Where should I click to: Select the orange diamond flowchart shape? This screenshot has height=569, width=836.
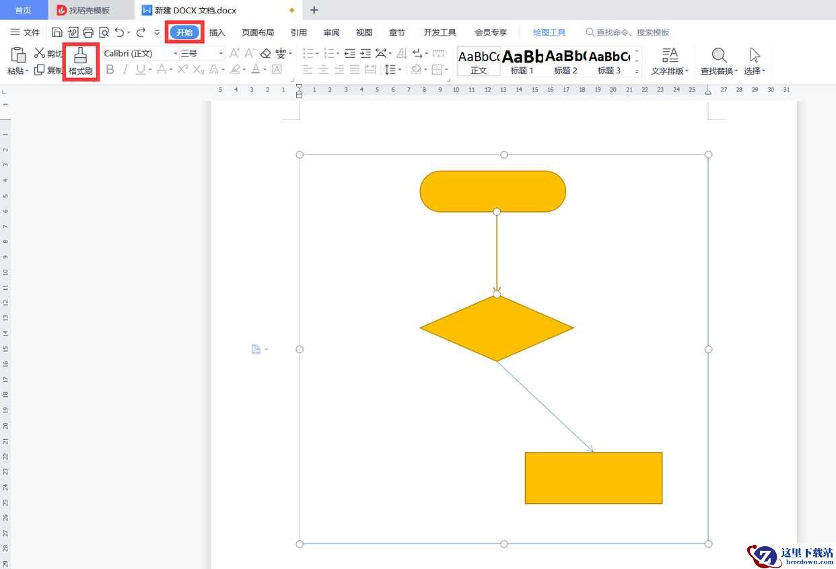coord(496,328)
